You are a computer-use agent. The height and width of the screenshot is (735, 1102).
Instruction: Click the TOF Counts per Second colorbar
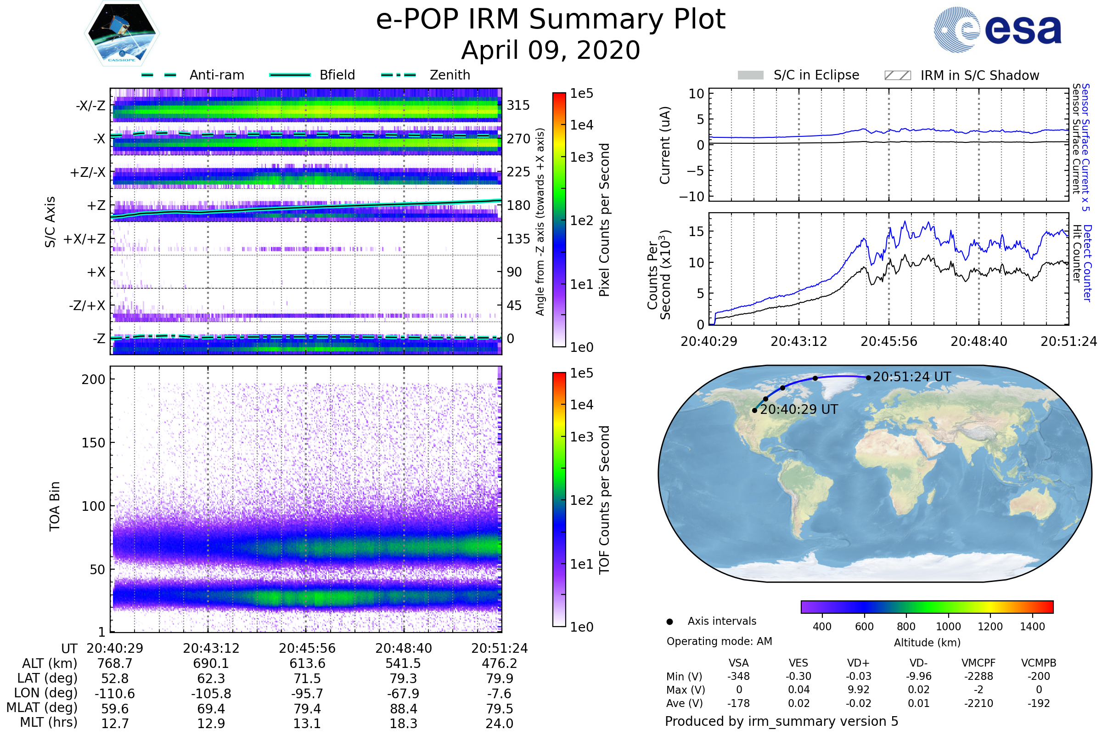click(x=559, y=499)
